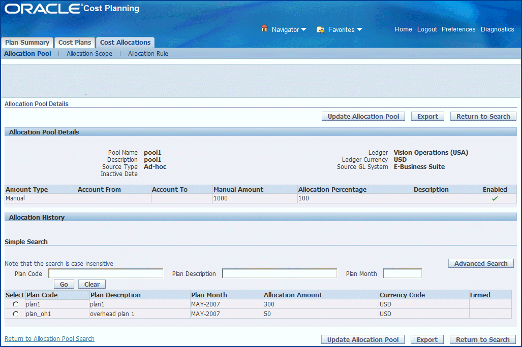Click the Oracle logo
This screenshot has height=347, width=522.
(x=43, y=9)
